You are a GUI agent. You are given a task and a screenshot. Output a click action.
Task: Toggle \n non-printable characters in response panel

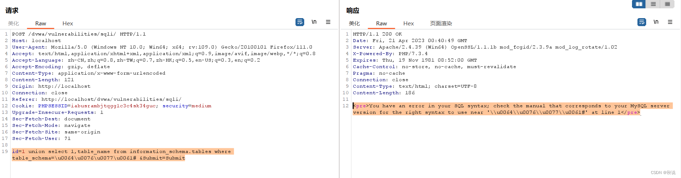(x=656, y=22)
